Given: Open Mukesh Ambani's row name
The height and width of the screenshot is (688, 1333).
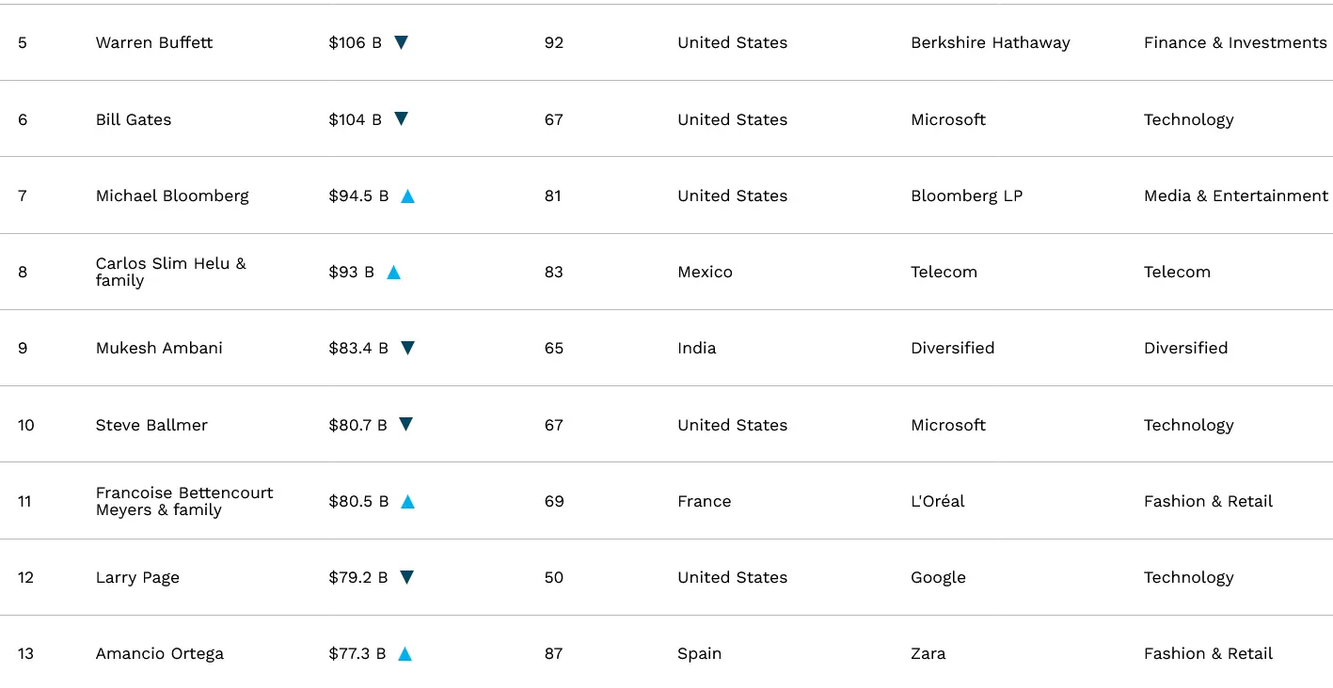Looking at the screenshot, I should click(x=159, y=348).
